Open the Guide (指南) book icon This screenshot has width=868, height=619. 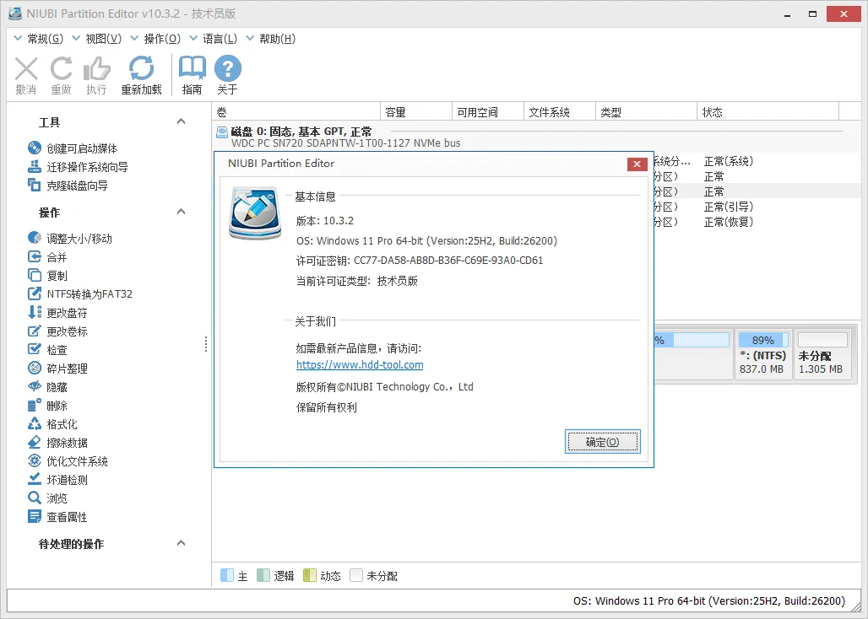[x=192, y=68]
